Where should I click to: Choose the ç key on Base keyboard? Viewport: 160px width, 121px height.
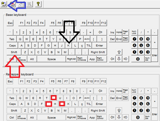point(82,46)
